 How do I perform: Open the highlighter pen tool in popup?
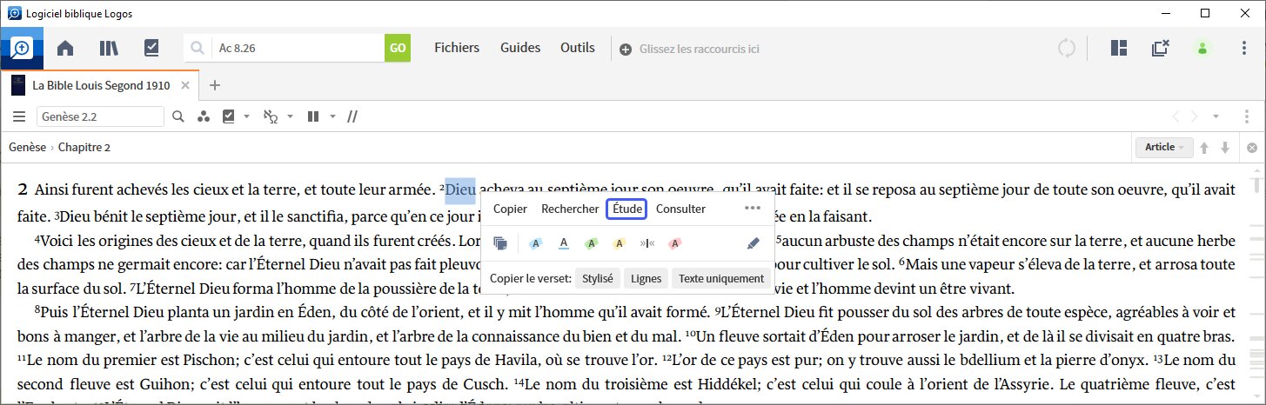754,243
